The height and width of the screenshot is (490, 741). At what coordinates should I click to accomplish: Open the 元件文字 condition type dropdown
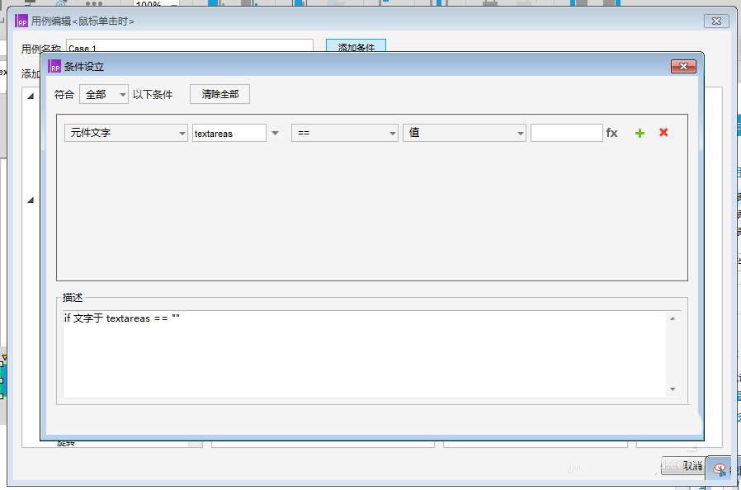[125, 132]
